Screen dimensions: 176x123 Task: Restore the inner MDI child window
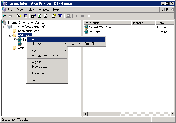pos(167,10)
